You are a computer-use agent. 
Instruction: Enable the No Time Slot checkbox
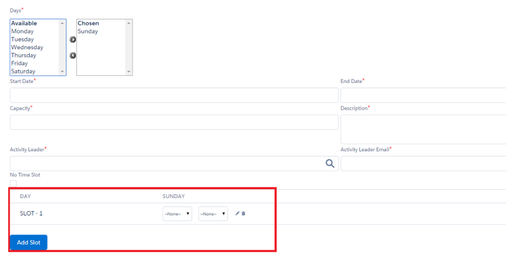pos(13,184)
